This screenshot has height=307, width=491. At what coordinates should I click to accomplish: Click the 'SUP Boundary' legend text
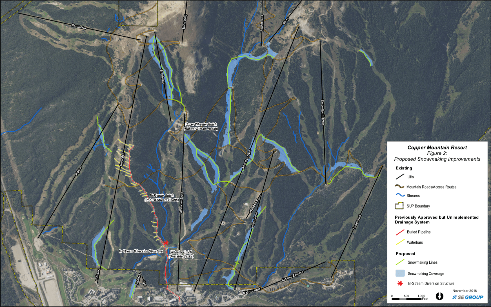(418, 206)
